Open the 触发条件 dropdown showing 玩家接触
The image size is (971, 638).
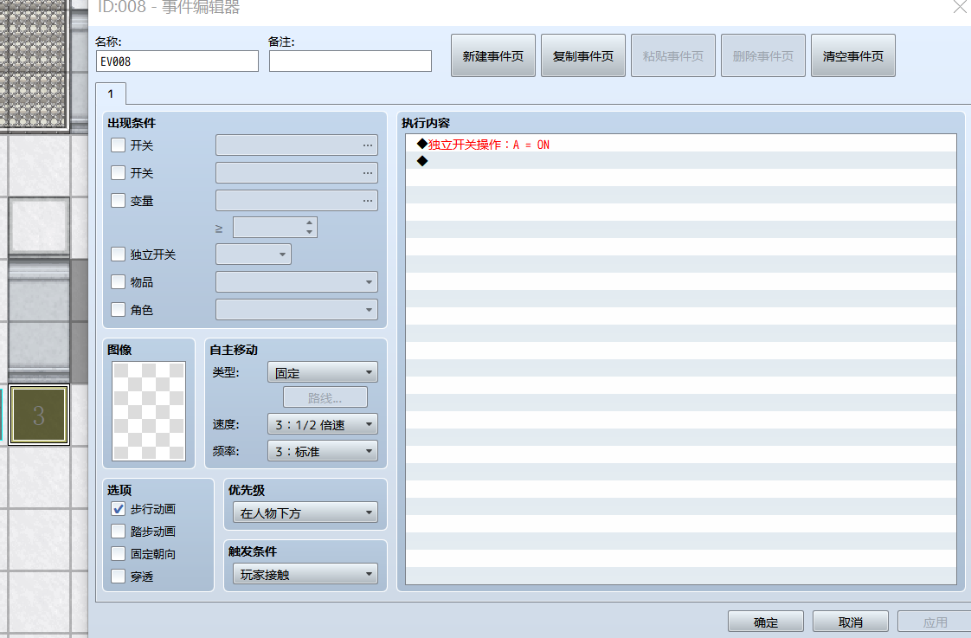coord(305,574)
